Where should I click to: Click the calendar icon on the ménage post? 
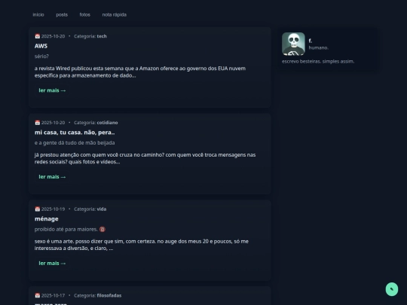point(38,209)
